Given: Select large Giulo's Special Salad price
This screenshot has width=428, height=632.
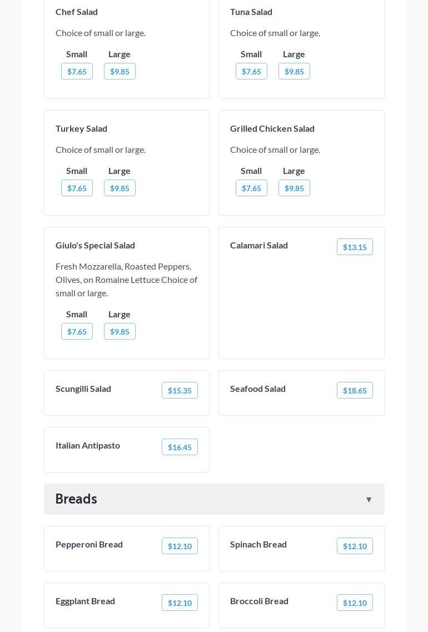Looking at the screenshot, I should [120, 332].
